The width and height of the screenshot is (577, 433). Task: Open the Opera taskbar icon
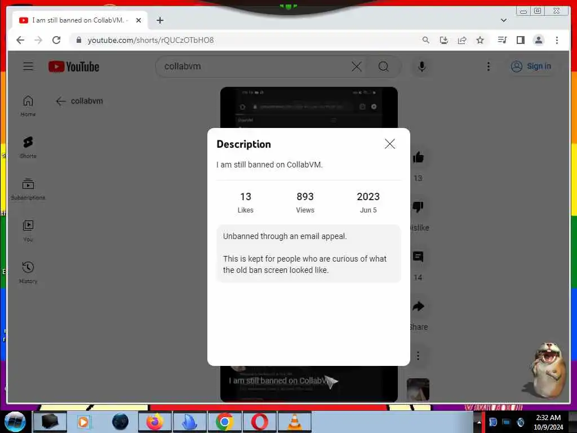coord(259,422)
